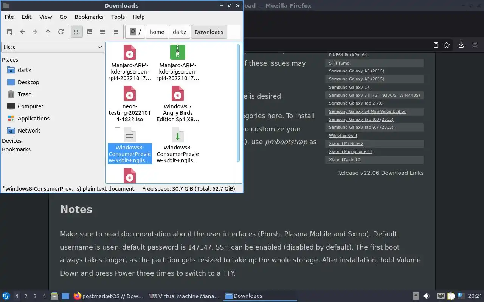This screenshot has height=302, width=484.
Task: Switch to detailed list view mode
Action: click(115, 32)
